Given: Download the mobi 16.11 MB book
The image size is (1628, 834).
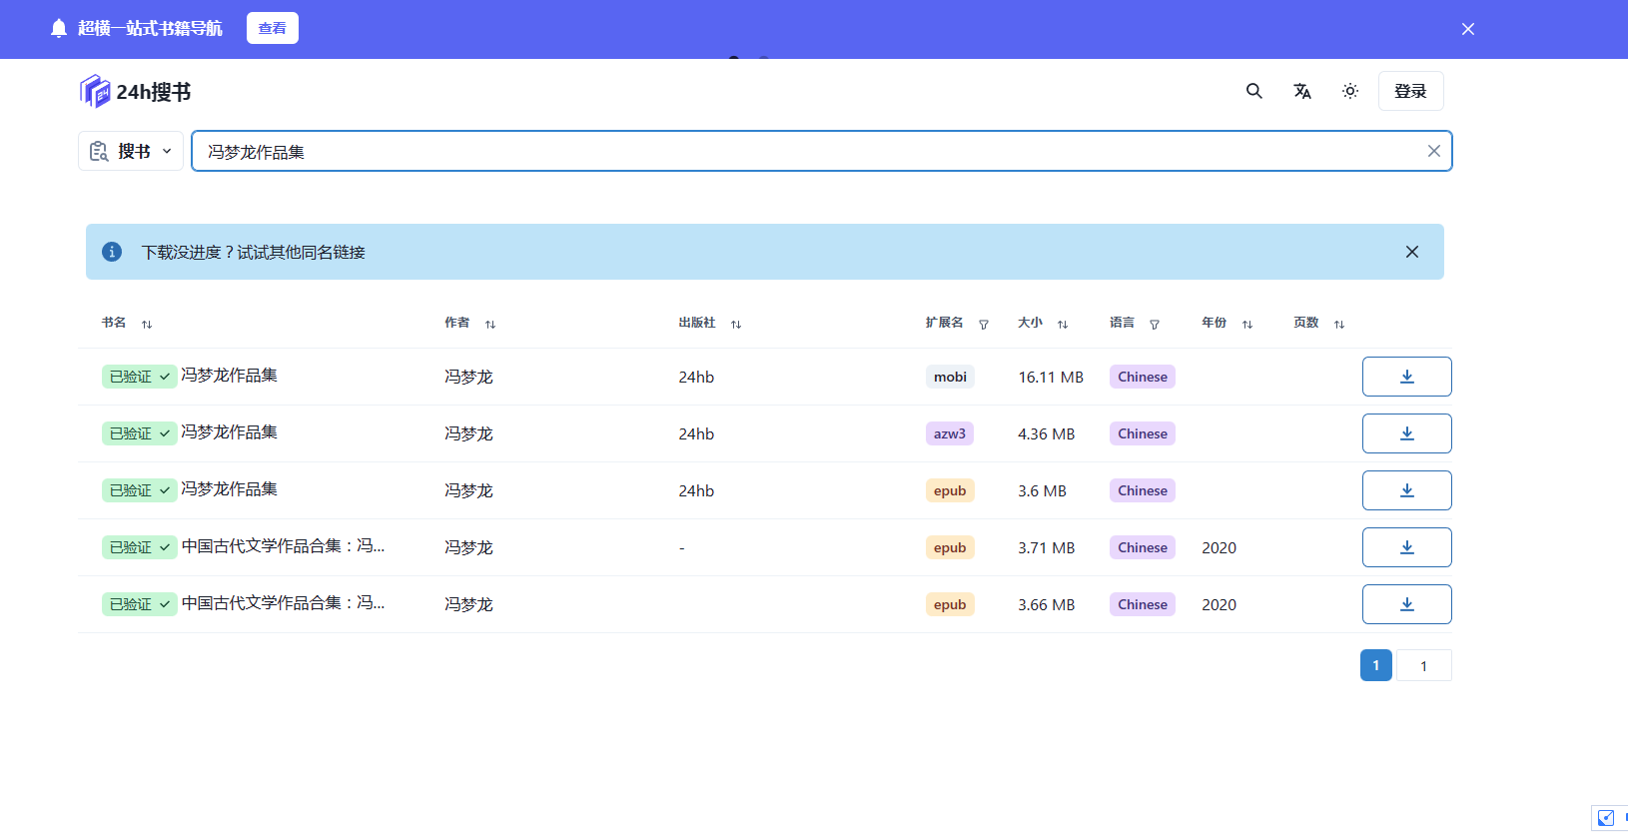Looking at the screenshot, I should point(1407,377).
